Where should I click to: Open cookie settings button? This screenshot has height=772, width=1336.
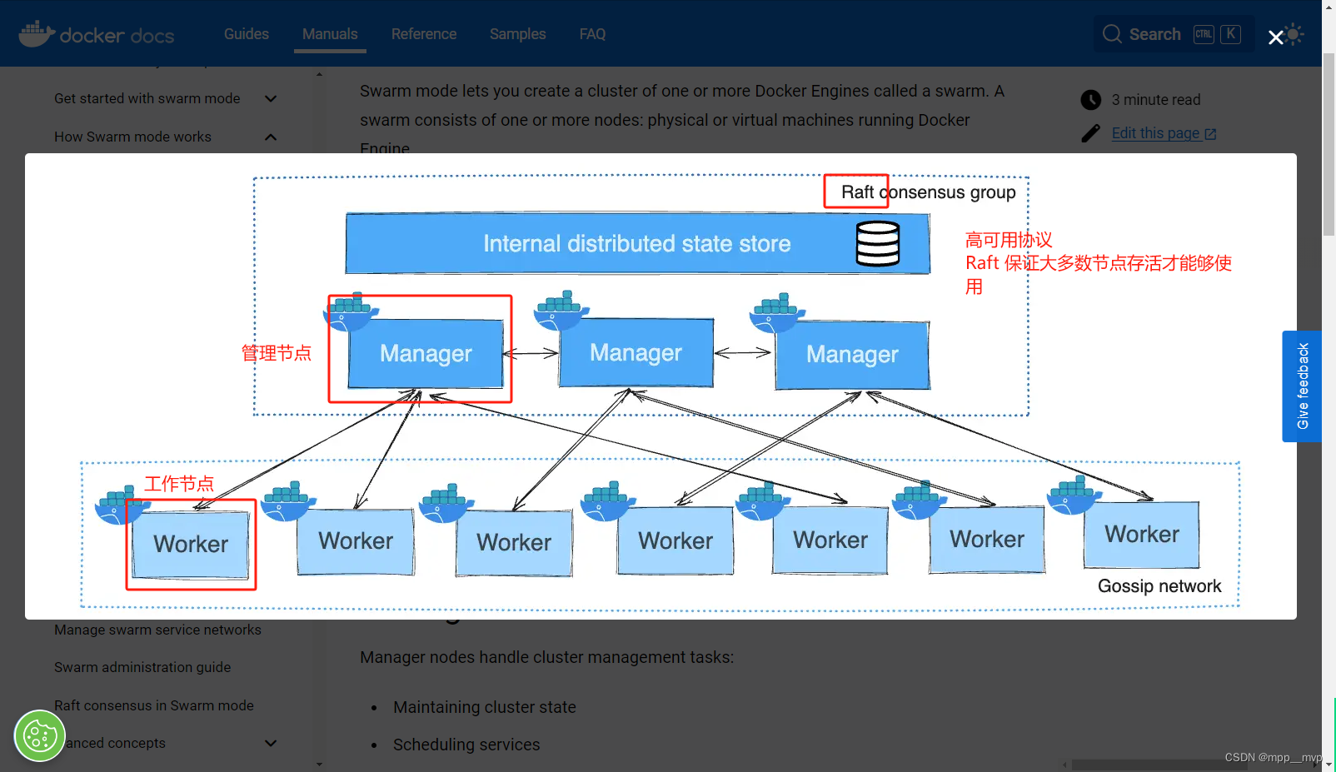40,735
